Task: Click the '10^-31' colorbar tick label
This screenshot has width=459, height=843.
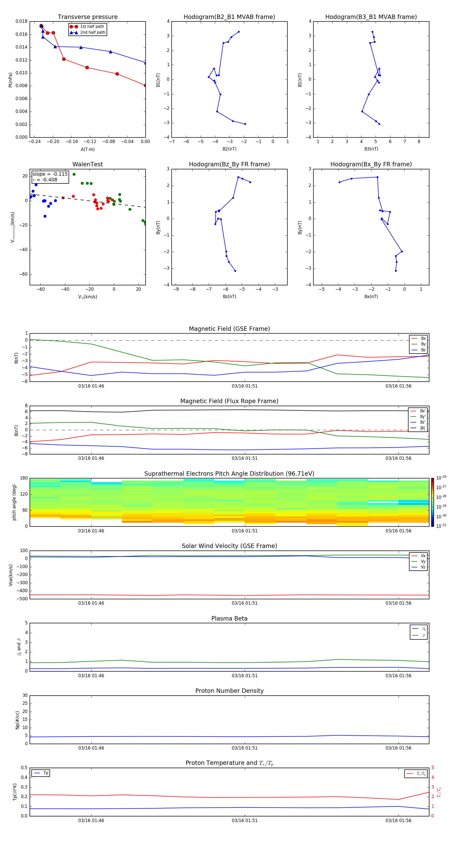Action: pyautogui.click(x=441, y=526)
